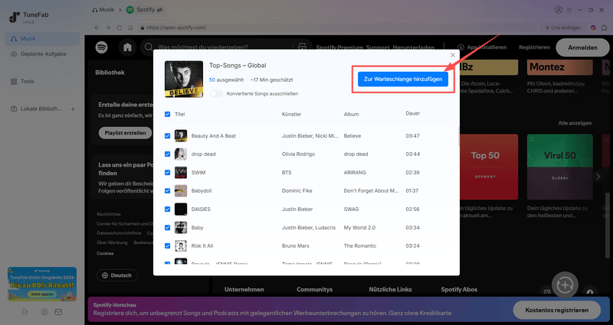Click Anmelden button in Spotify header
The image size is (613, 325).
tap(582, 47)
